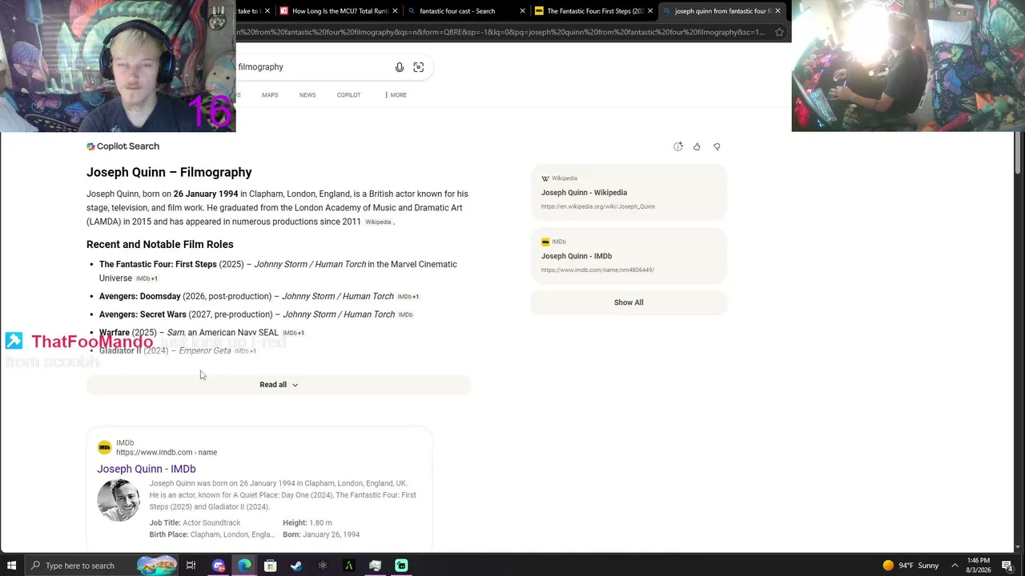Close the 'fantastic four cast - Search' tab
This screenshot has width=1025, height=576.
(x=523, y=11)
